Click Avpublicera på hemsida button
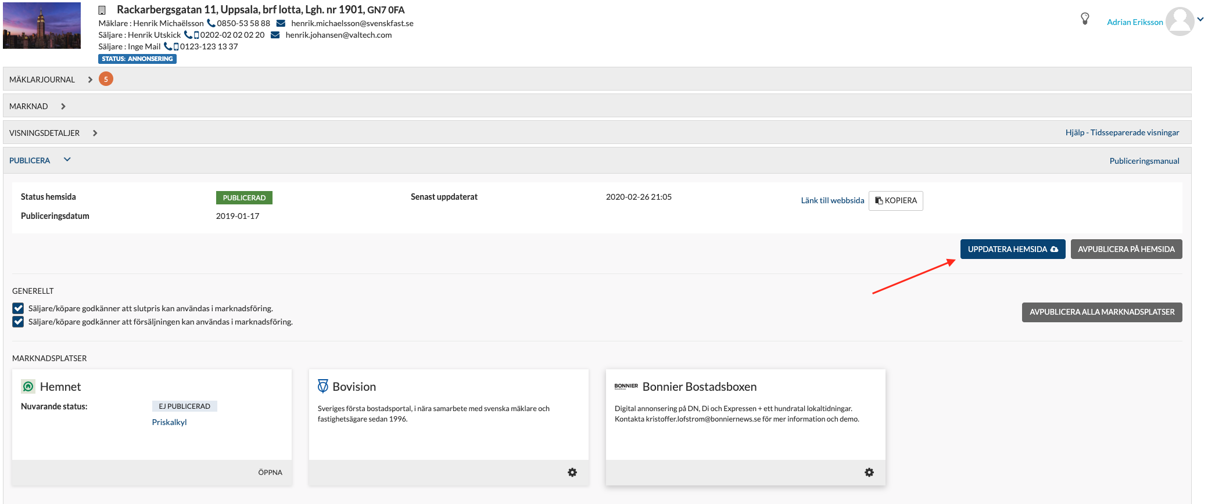 click(1125, 249)
